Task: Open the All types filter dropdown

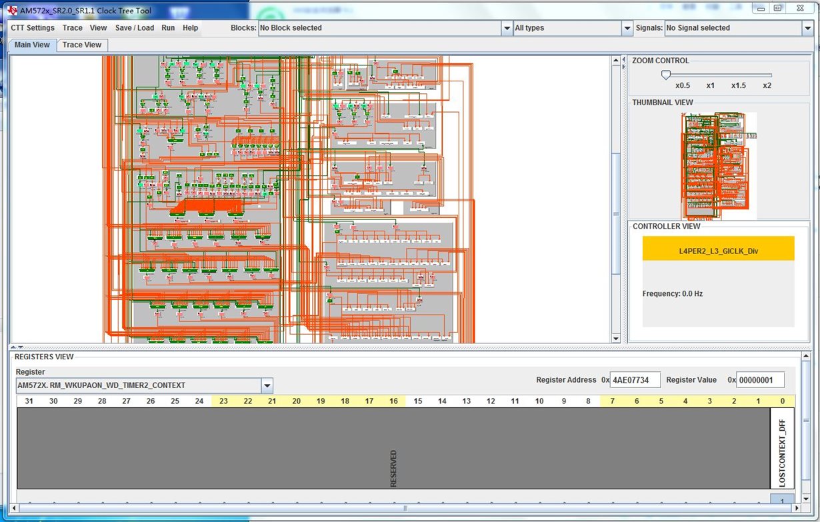Action: [627, 28]
